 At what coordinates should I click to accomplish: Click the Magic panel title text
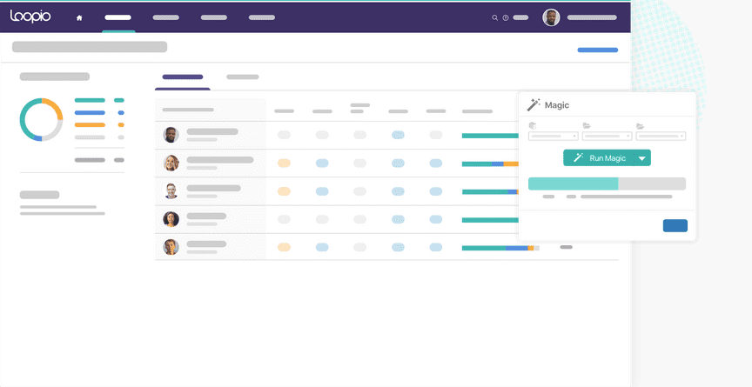tap(557, 105)
